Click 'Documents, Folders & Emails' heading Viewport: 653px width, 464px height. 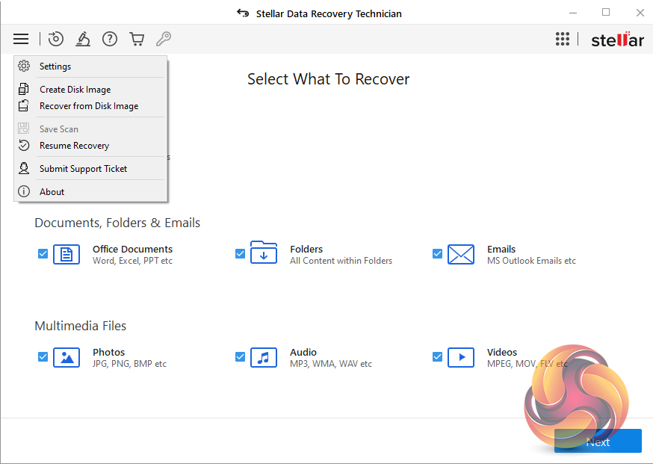click(117, 223)
